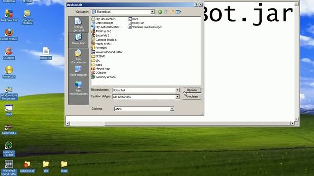The height and width of the screenshot is (176, 314).
Task: Open Windows Live Messenger desktop icon
Action: [9, 93]
